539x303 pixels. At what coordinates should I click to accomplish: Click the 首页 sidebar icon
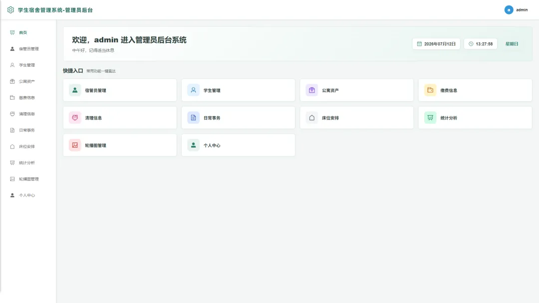pyautogui.click(x=12, y=32)
